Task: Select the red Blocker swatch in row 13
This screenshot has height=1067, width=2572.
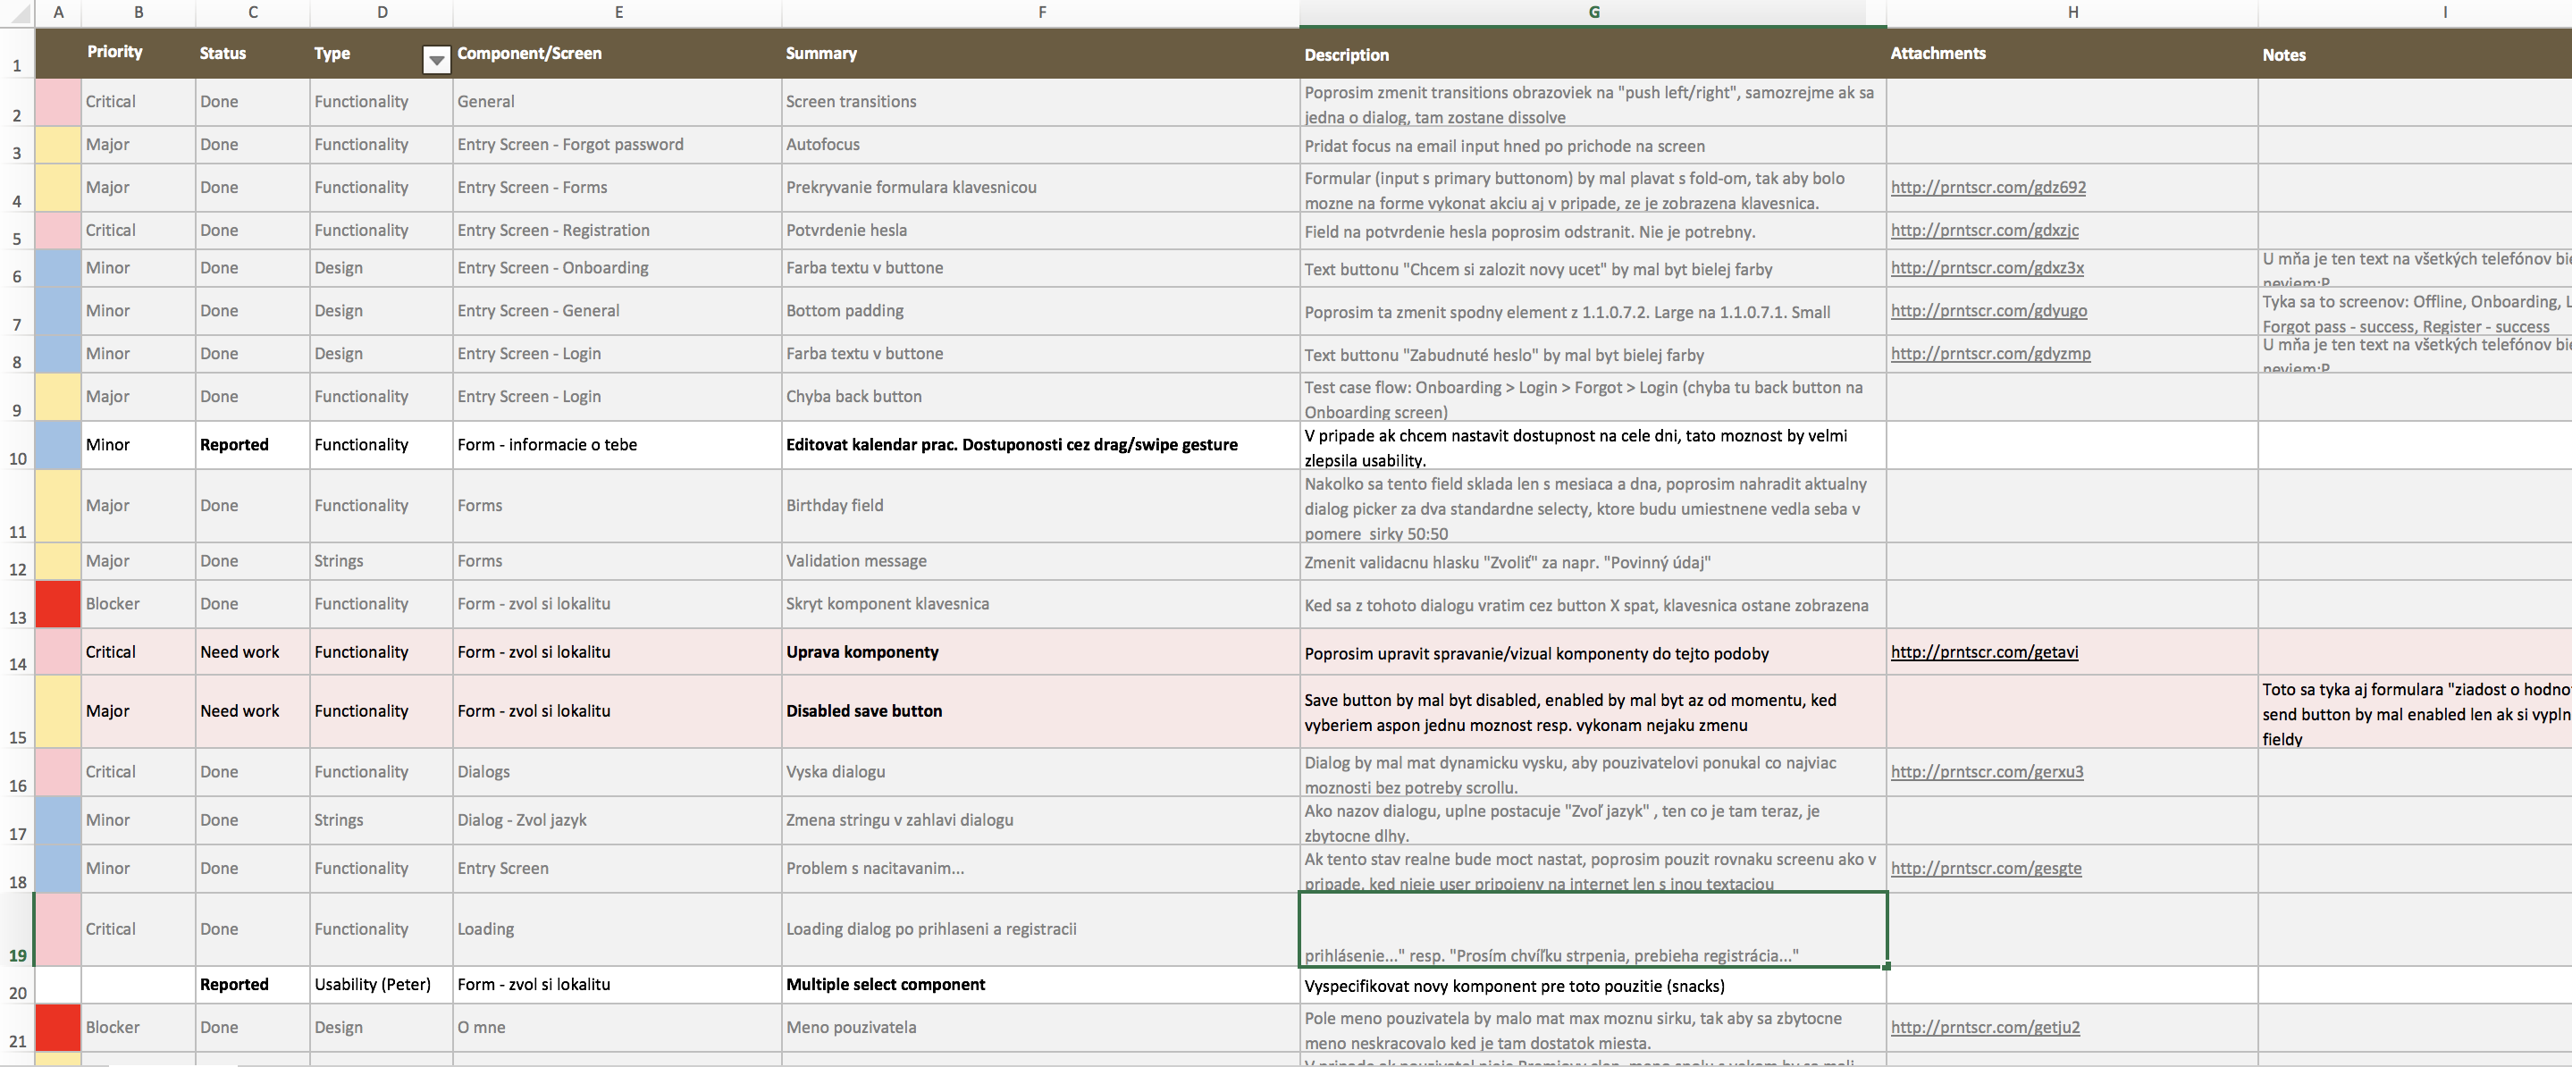Action: click(58, 605)
